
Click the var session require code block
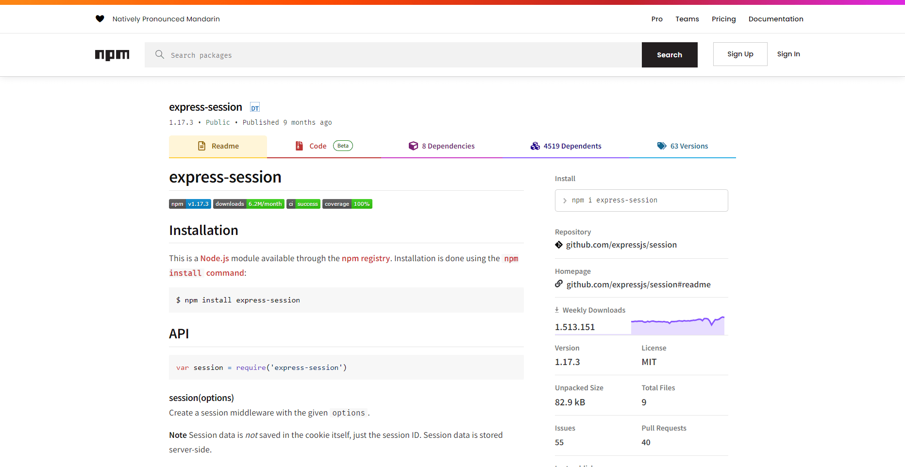tap(346, 367)
